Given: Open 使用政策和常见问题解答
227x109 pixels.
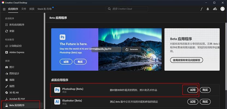Looking at the screenshot, I should point(187,60).
